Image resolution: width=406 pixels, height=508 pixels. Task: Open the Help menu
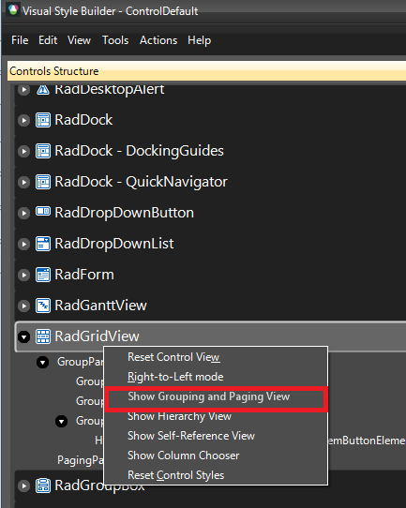coord(200,40)
